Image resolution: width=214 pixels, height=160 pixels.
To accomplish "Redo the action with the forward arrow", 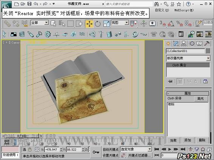I will point(45,4).
